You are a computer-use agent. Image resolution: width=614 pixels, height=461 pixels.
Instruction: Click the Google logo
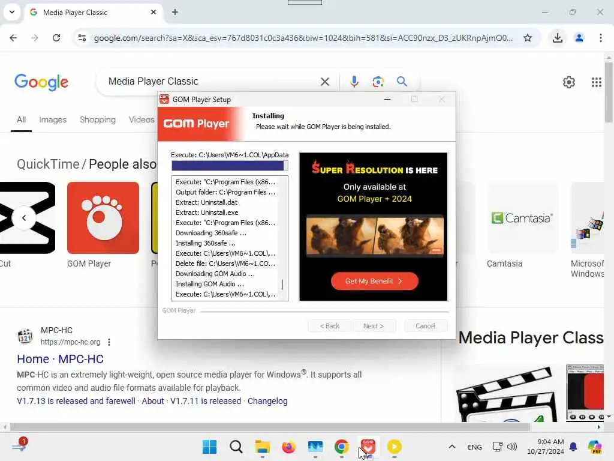click(41, 82)
